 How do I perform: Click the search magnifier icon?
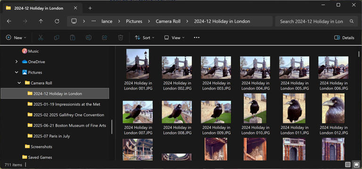click(352, 22)
